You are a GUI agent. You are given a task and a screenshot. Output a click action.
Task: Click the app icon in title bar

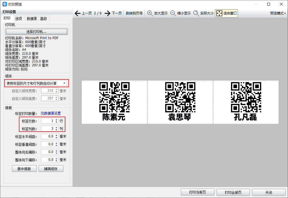5,4
